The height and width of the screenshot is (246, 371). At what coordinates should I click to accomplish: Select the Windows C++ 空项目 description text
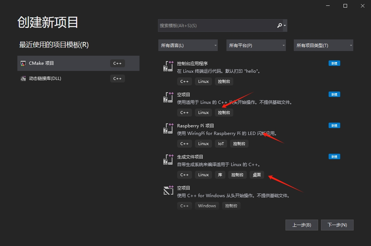point(233,196)
